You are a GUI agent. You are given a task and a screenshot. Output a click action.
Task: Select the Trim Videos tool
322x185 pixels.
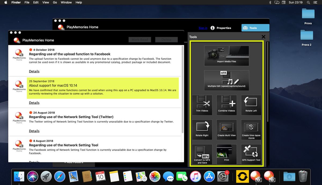pos(202,105)
